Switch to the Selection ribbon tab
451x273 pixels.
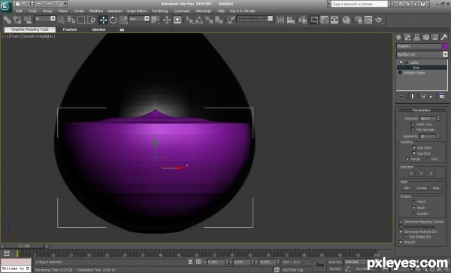click(98, 29)
